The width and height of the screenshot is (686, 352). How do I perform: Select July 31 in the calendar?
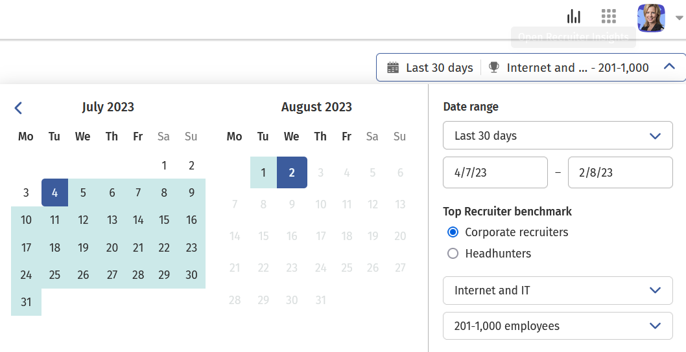coord(26,302)
